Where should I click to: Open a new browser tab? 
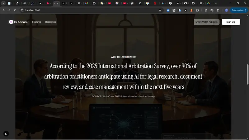(216, 3)
